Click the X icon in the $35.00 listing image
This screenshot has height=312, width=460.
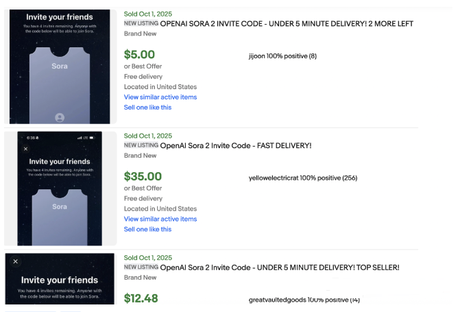click(x=26, y=148)
